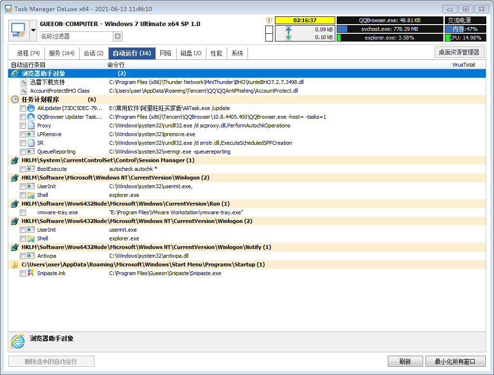Image resolution: width=494 pixels, height=375 pixels.
Task: Click the QueueReporting program icon
Action: click(31, 152)
